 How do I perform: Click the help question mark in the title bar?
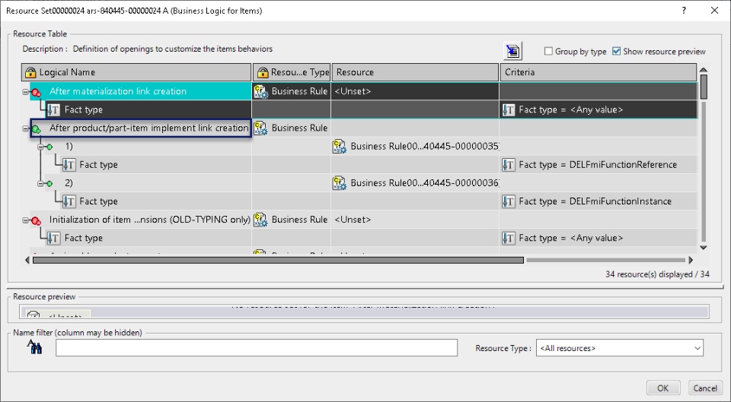coord(684,10)
